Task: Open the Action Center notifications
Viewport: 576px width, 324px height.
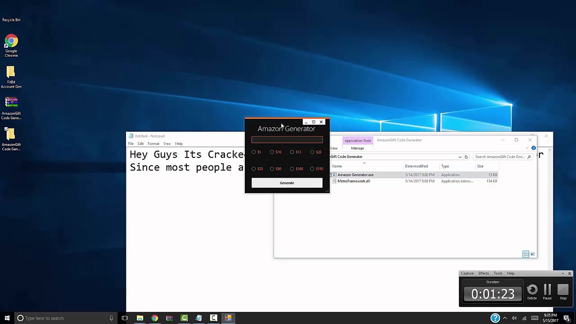Action: (x=567, y=318)
